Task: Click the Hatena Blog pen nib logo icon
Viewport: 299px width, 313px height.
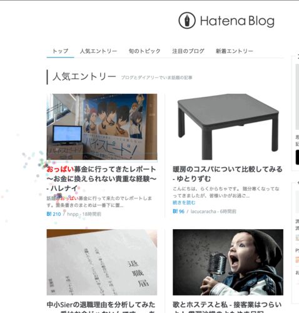Action: pyautogui.click(x=187, y=21)
